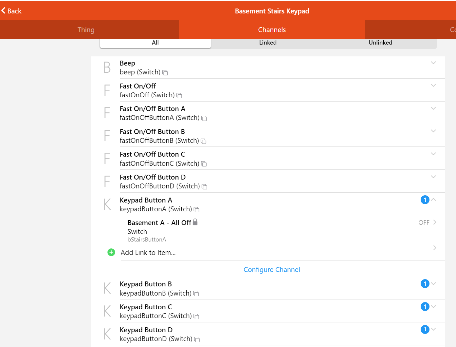Viewport: 456px width, 347px height.
Task: Click the Configure Channel link
Action: click(272, 269)
